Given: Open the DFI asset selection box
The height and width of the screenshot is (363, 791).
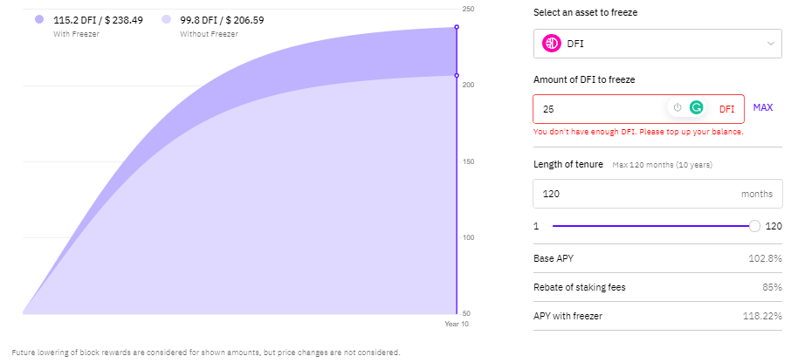Looking at the screenshot, I should point(657,44).
